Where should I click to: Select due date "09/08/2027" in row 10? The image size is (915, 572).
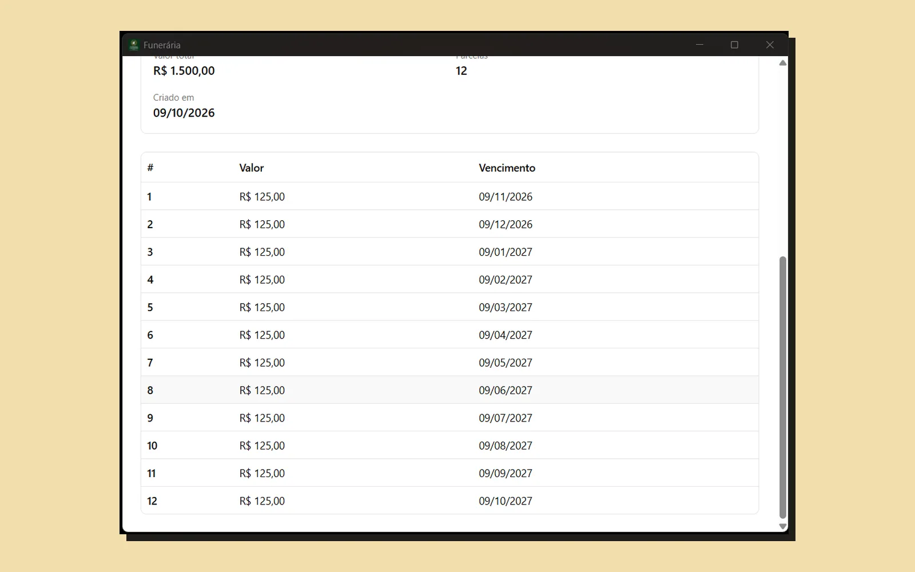point(506,446)
